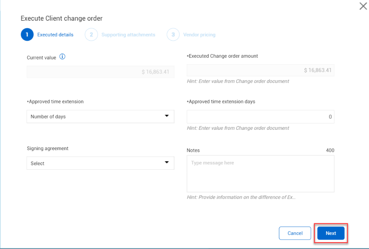
Task: Click the Approved time extension days field
Action: click(260, 117)
